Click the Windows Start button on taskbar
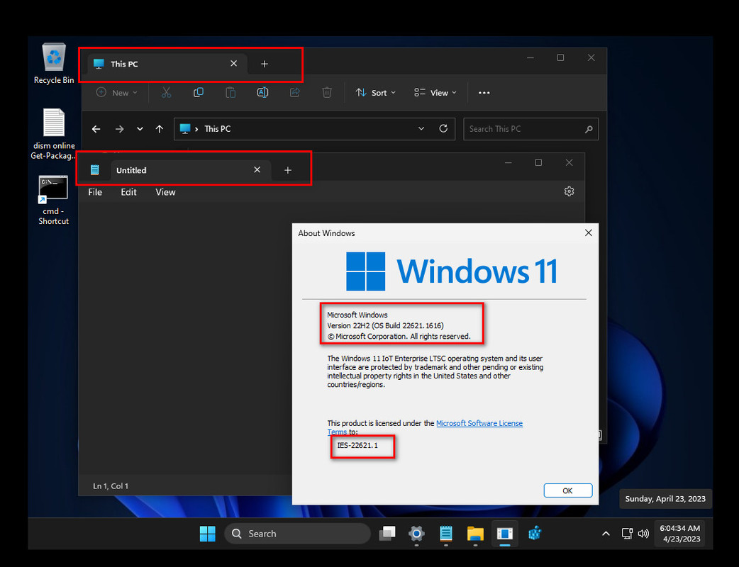 pyautogui.click(x=207, y=534)
